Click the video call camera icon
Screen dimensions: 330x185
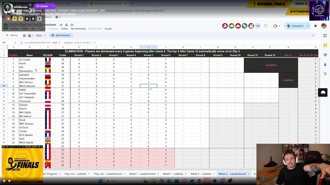click(x=275, y=26)
